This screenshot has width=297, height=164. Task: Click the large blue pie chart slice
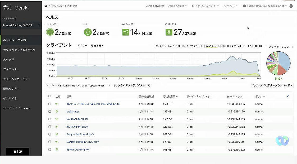pos(285,60)
